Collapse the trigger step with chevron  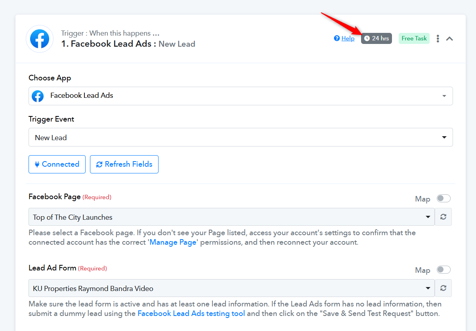pos(449,38)
